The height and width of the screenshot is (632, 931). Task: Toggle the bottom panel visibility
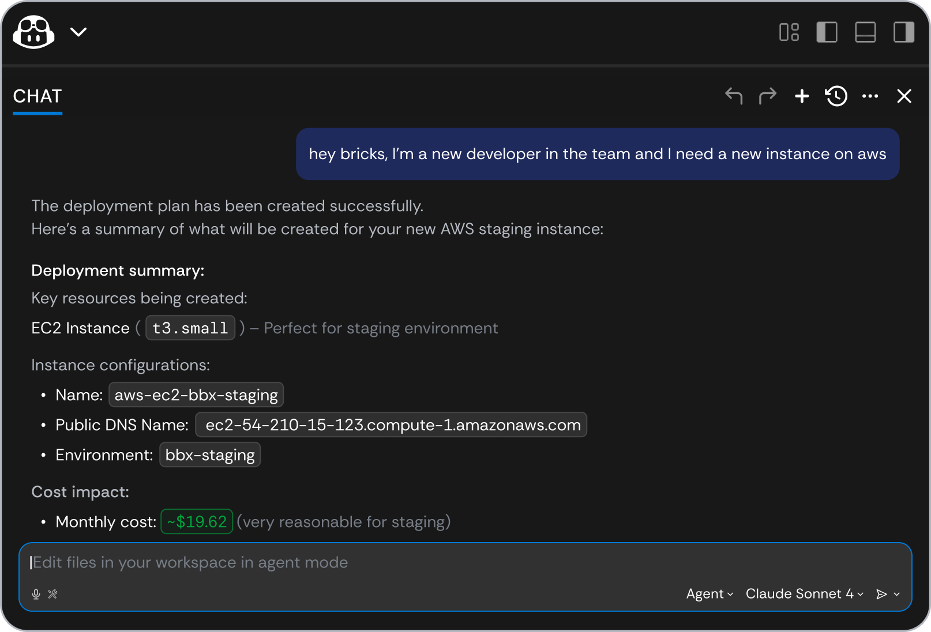pyautogui.click(x=865, y=32)
